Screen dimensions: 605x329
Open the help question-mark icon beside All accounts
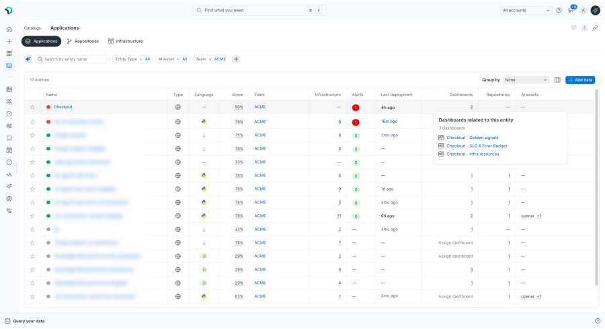[559, 10]
